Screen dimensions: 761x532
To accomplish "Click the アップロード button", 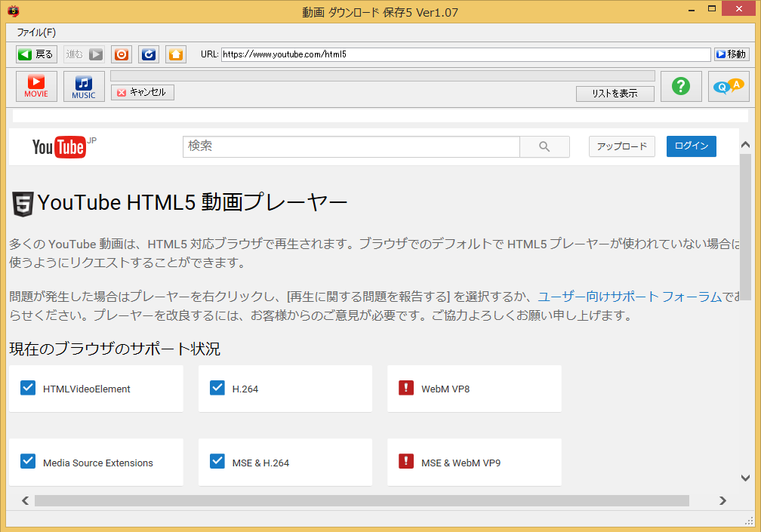I will coord(622,146).
